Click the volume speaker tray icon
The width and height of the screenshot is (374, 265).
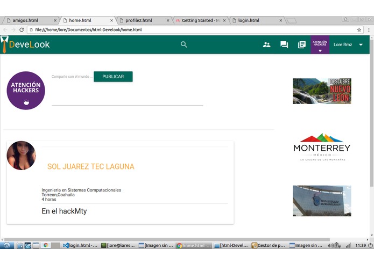[x=330, y=246]
